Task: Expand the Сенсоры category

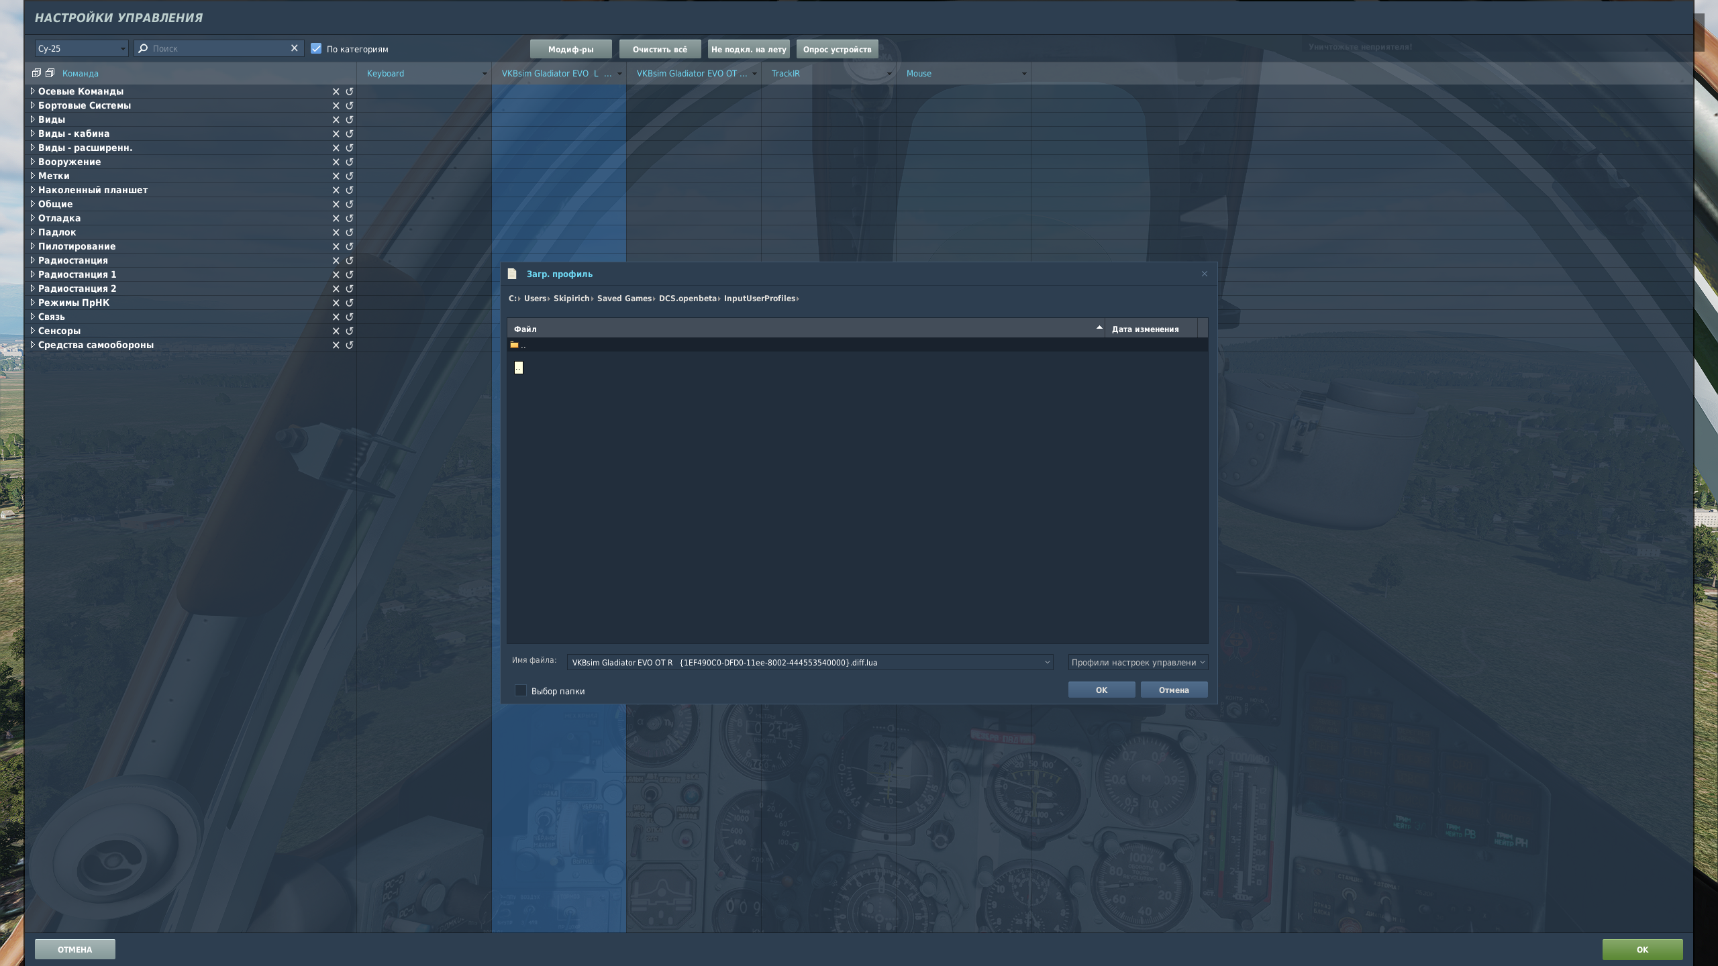Action: click(32, 331)
